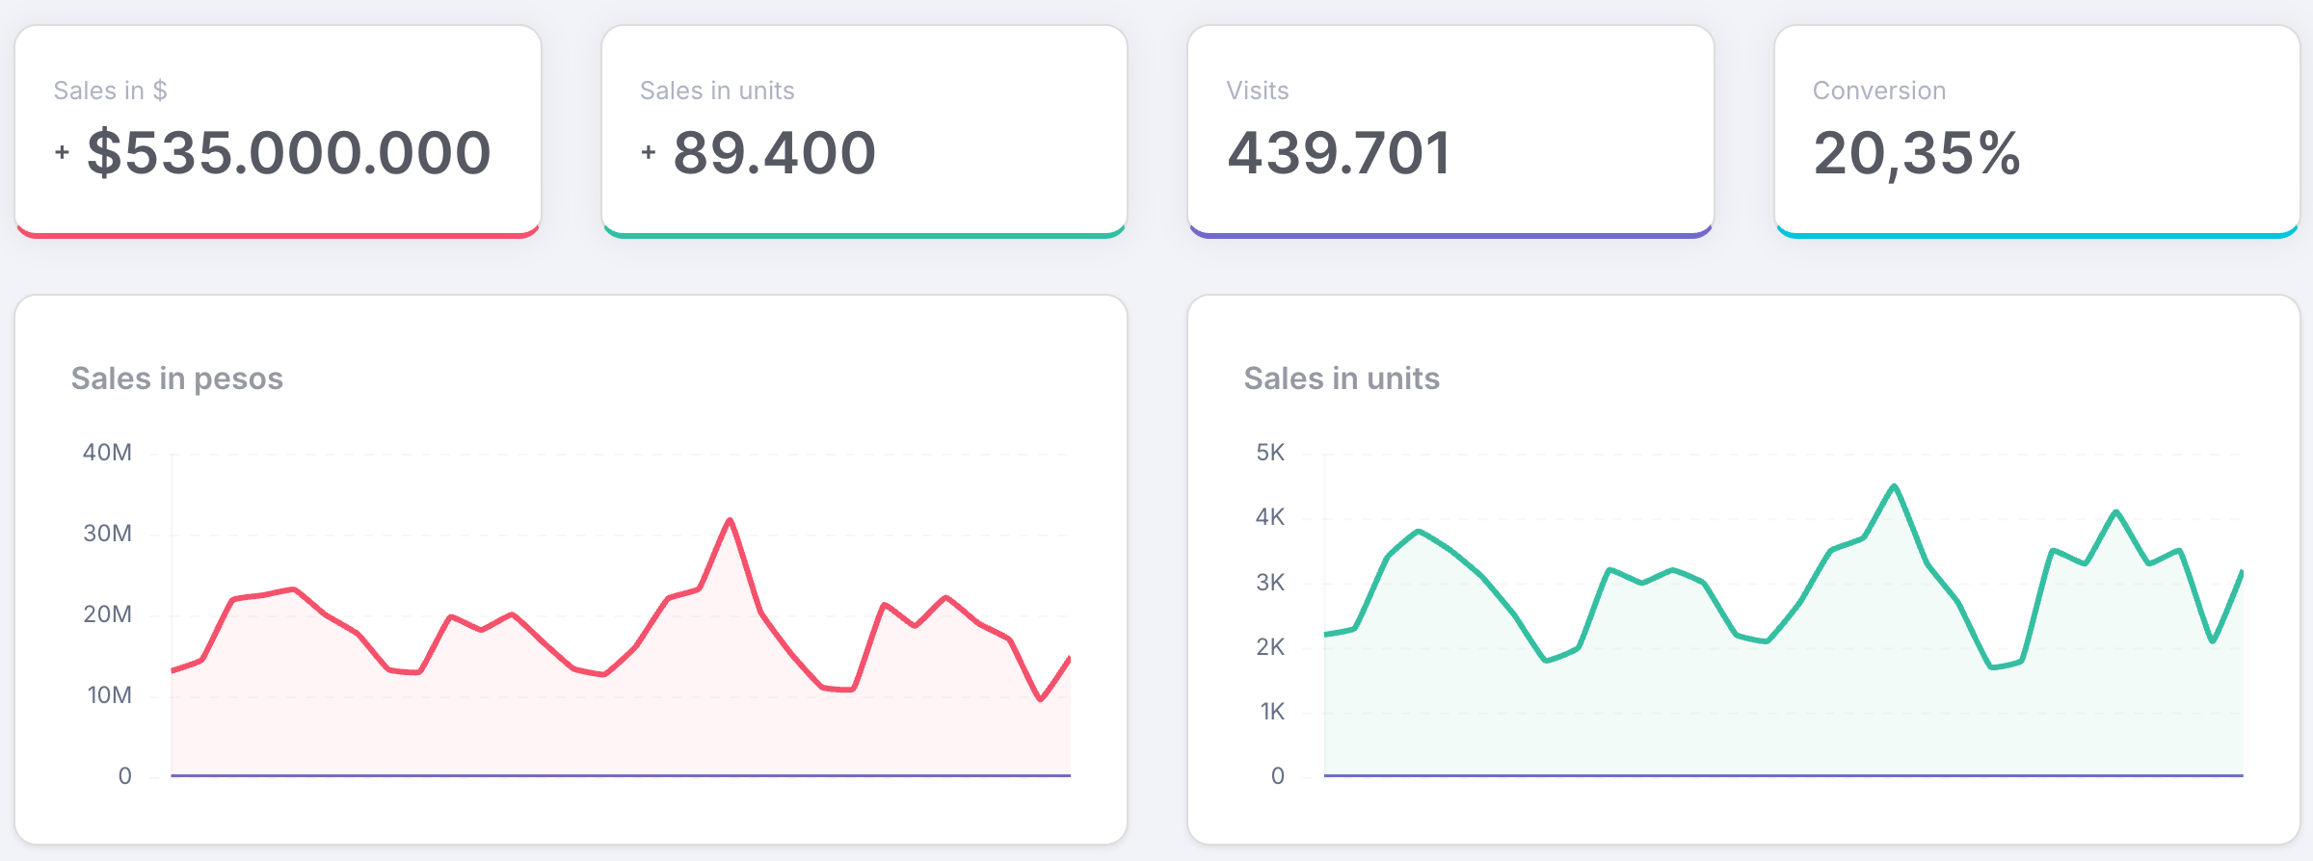Click the purple bar under the Visits card
The image size is (2313, 861).
(1450, 234)
